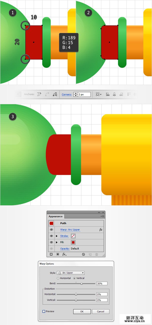The width and height of the screenshot is (152, 325).
Task: Click the Clear Appearance icon
Action: (83, 254)
